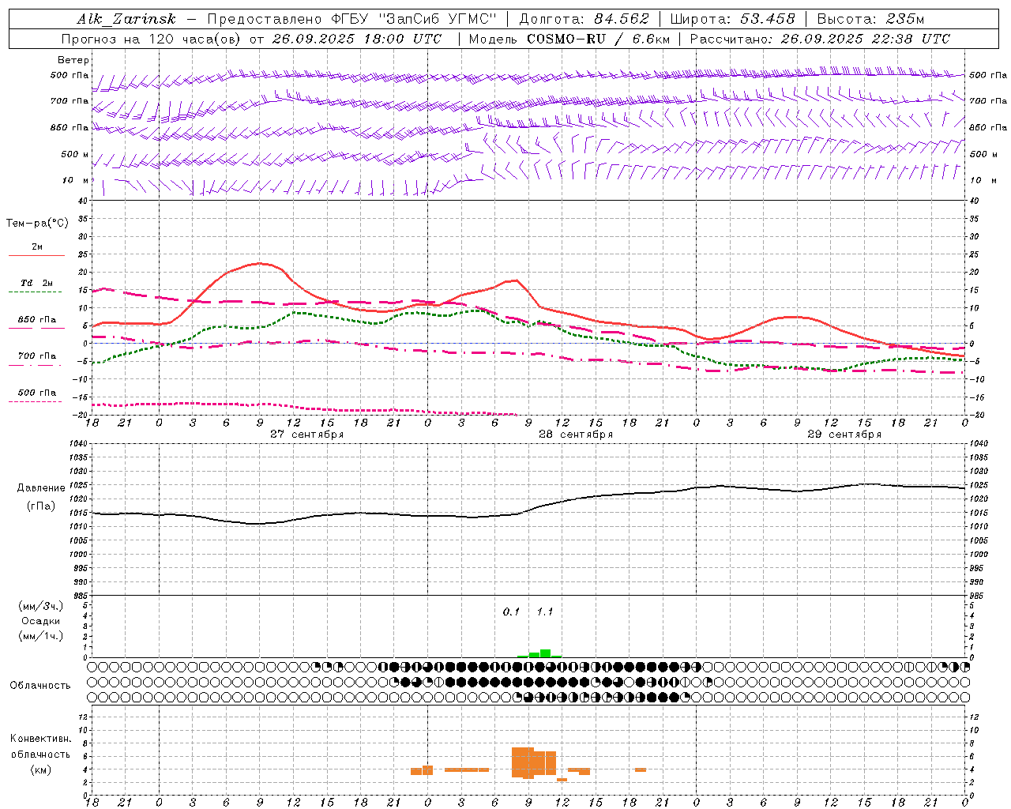Image resolution: width=1011 pixels, height=809 pixels.
Task: Click the Широта: 53.458 value
Action: (732, 19)
